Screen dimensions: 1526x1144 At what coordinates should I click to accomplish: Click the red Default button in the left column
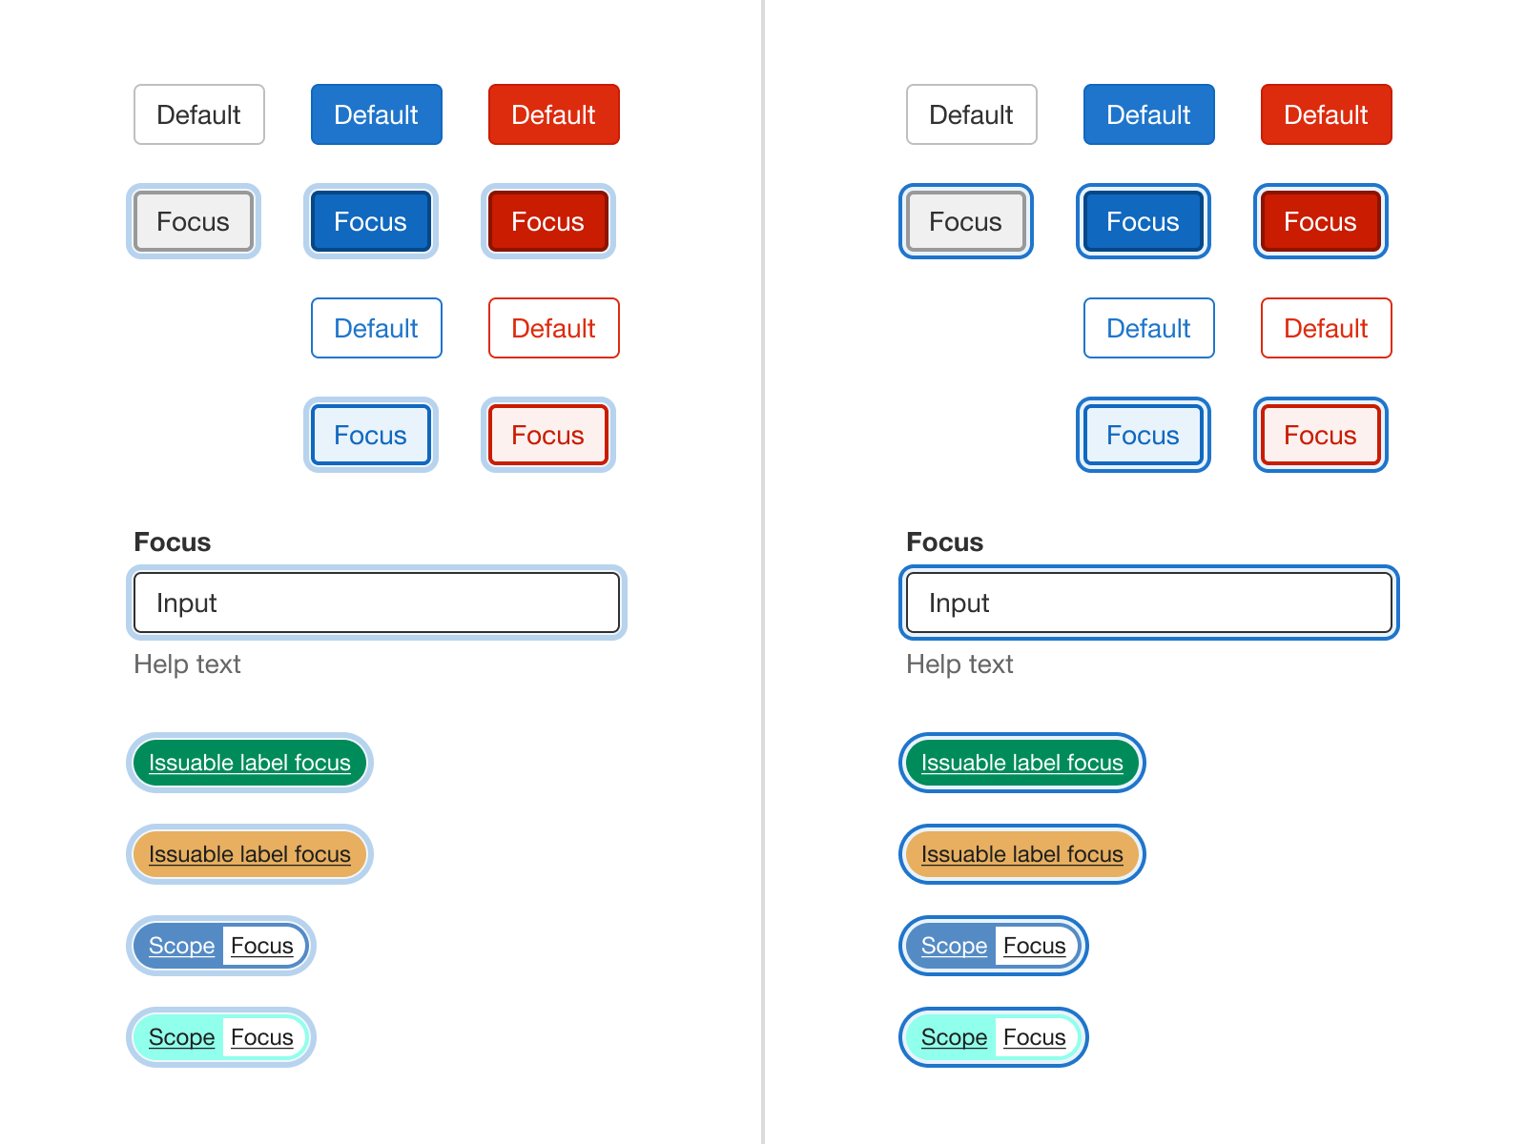pos(553,114)
